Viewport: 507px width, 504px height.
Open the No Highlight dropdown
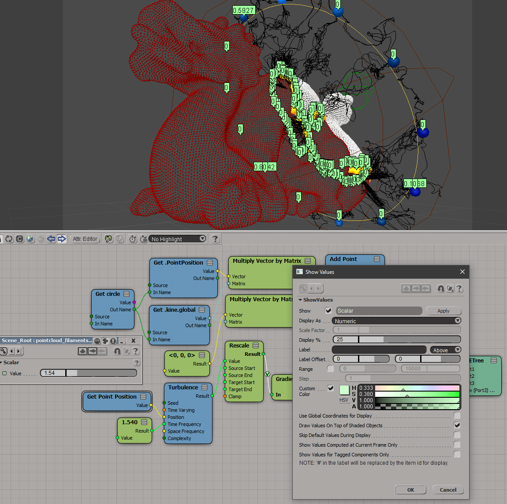(x=177, y=239)
